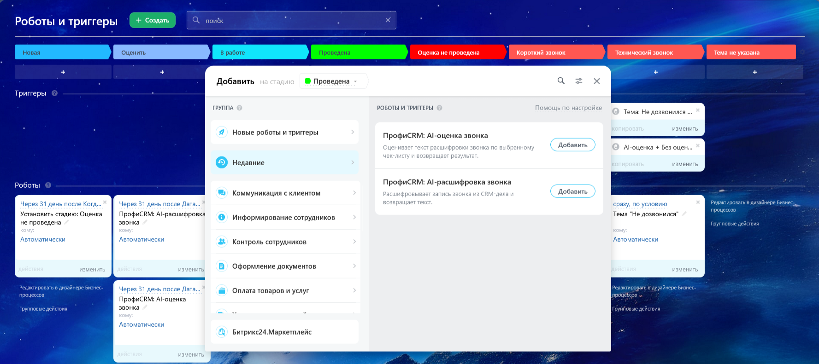Open the Новые роботы и триггеры group
819x364 pixels.
[284, 132]
